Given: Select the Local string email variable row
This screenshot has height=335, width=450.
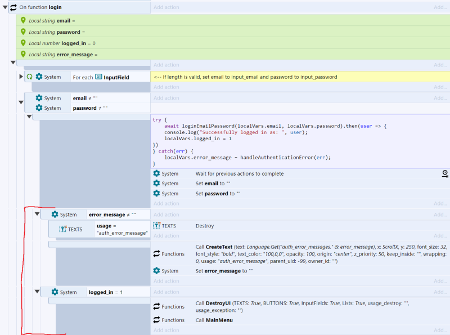Looking at the screenshot, I should pos(233,20).
